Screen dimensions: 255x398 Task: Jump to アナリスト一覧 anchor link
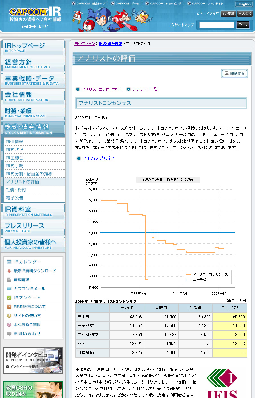point(145,89)
